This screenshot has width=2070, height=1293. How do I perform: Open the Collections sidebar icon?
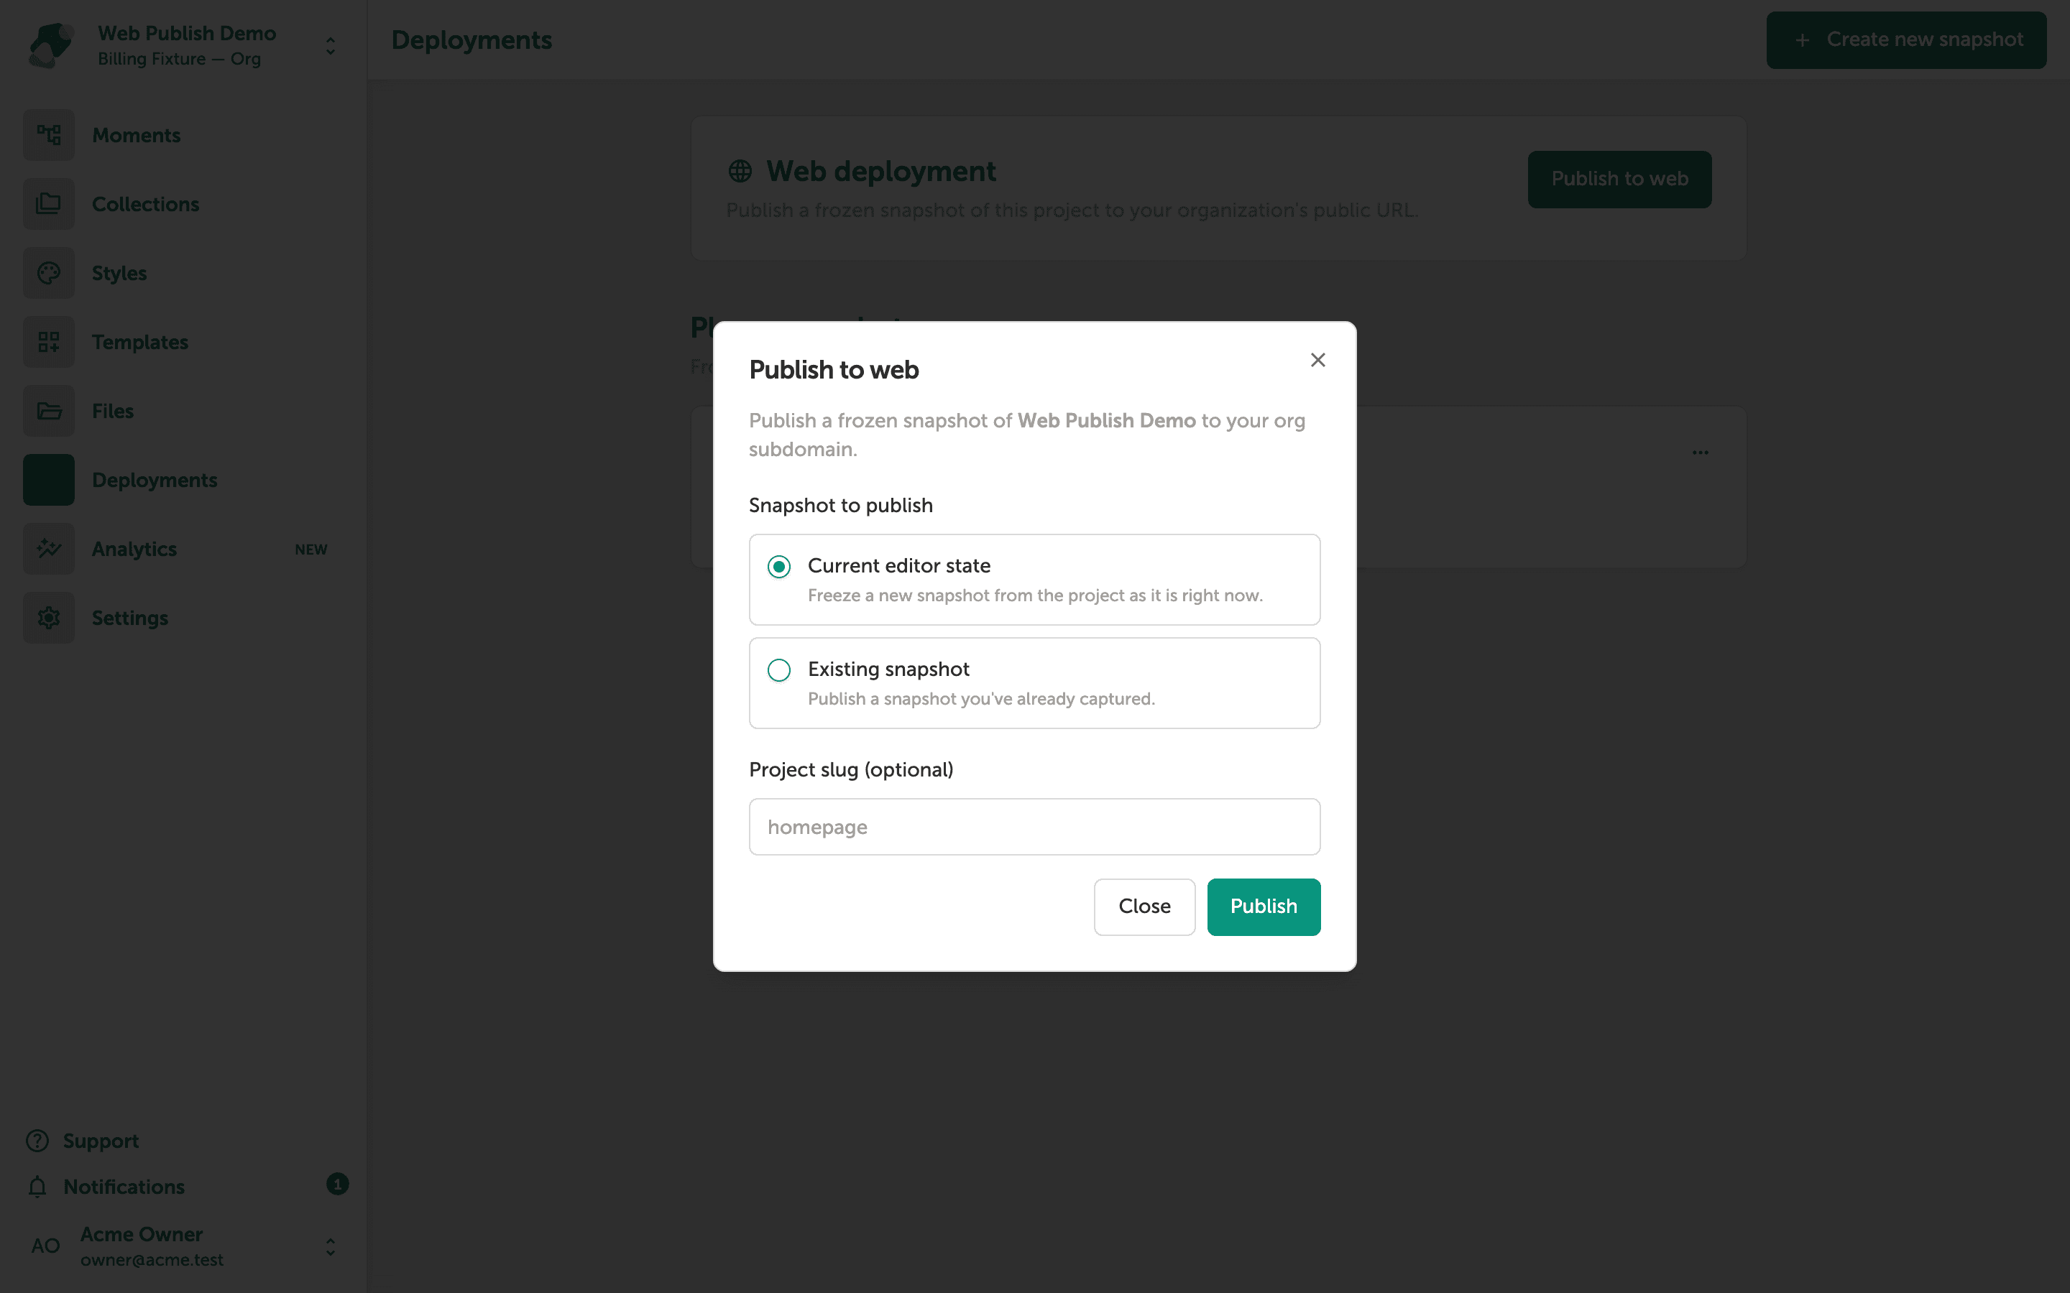pos(49,205)
